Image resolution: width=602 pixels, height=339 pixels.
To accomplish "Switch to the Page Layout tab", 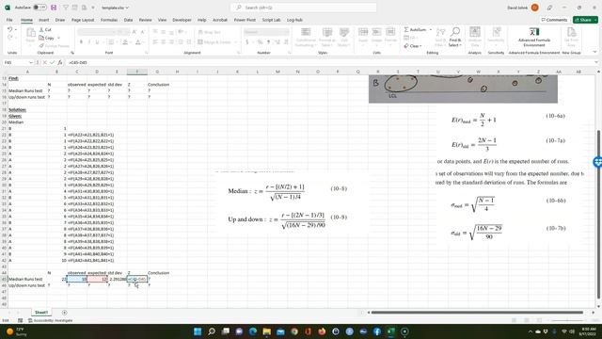I will coord(83,20).
